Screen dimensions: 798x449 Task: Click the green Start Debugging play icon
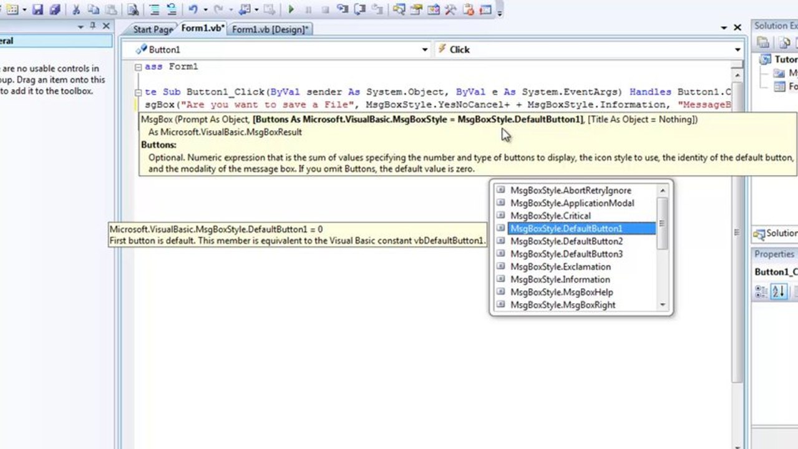[291, 9]
